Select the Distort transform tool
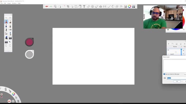Image resolution: width=186 pixels, height=104 pixels. [76, 6]
